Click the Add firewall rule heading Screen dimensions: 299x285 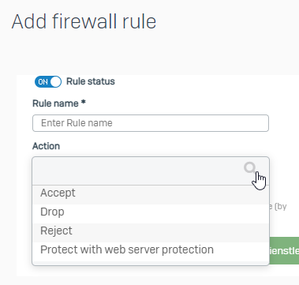click(x=84, y=21)
